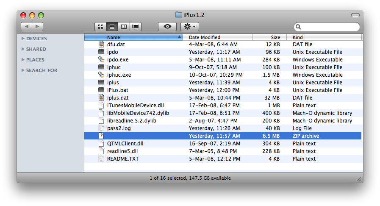380x206 pixels.
Task: Expand the DEVICES sidebar section
Action: point(22,39)
